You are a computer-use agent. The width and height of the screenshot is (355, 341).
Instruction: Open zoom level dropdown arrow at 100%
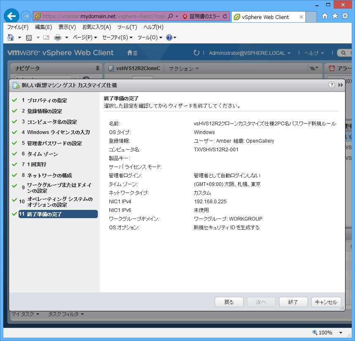[341, 333]
